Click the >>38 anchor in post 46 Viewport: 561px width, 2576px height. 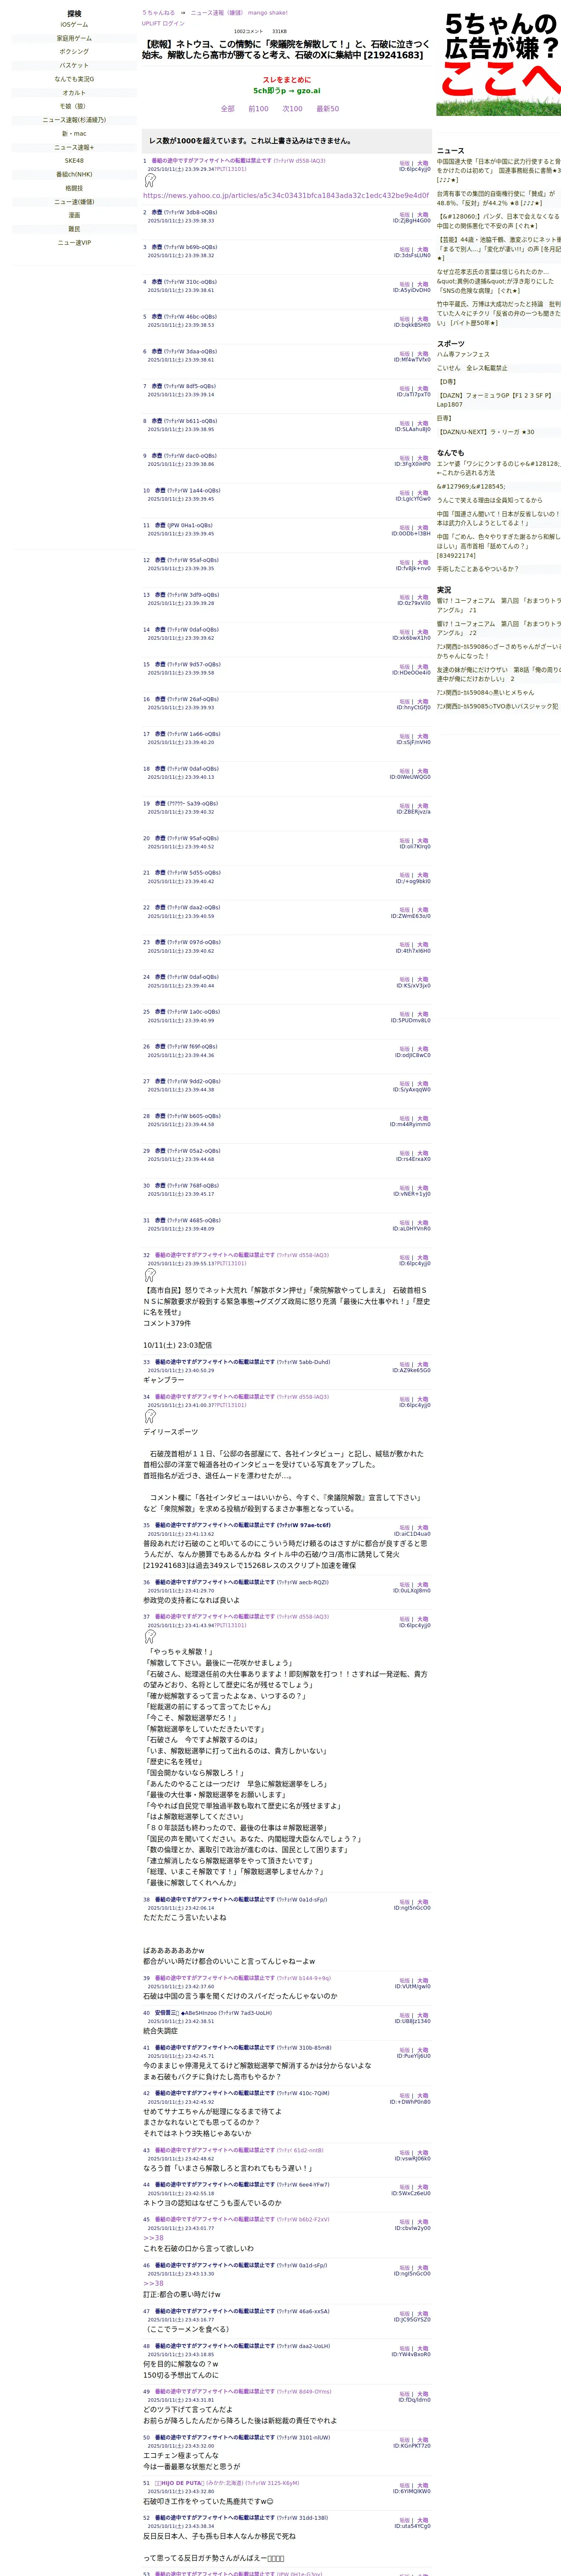click(x=153, y=2283)
